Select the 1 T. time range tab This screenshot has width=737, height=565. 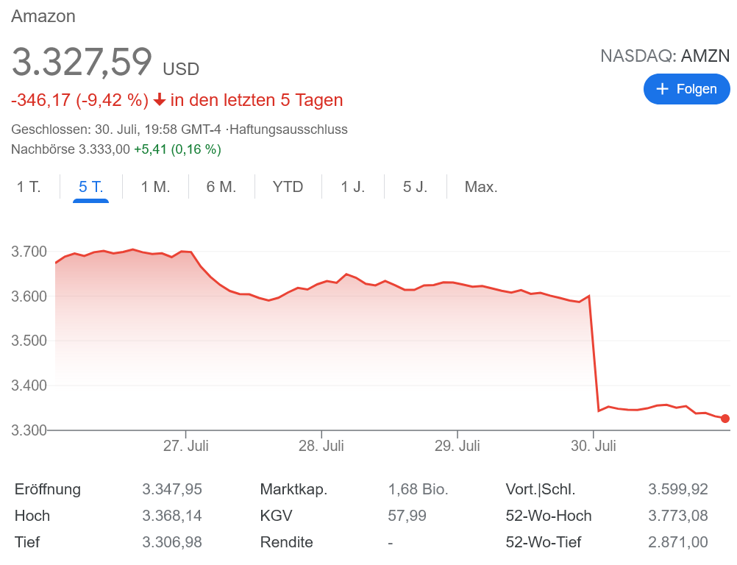29,187
